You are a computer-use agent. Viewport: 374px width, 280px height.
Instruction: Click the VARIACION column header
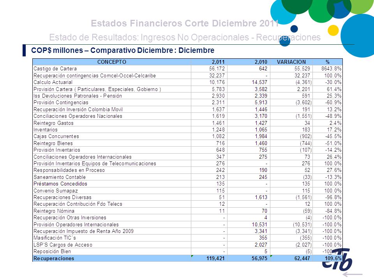coord(291,62)
